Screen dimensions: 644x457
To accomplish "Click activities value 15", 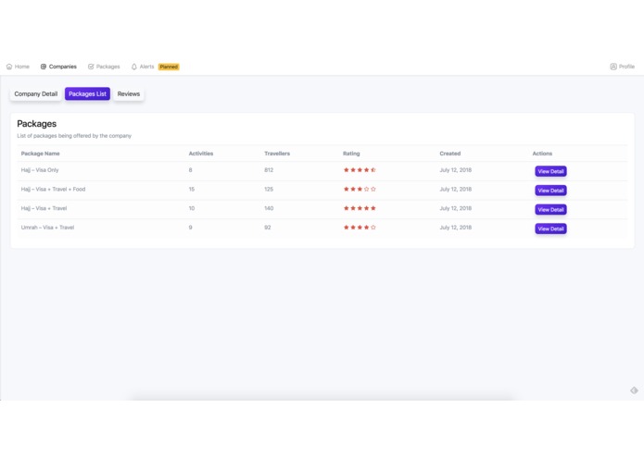I will 192,190.
